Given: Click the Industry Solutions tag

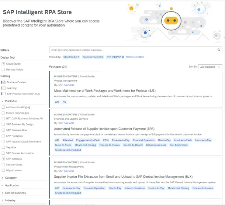Looking at the screenshot, I should (135, 188).
